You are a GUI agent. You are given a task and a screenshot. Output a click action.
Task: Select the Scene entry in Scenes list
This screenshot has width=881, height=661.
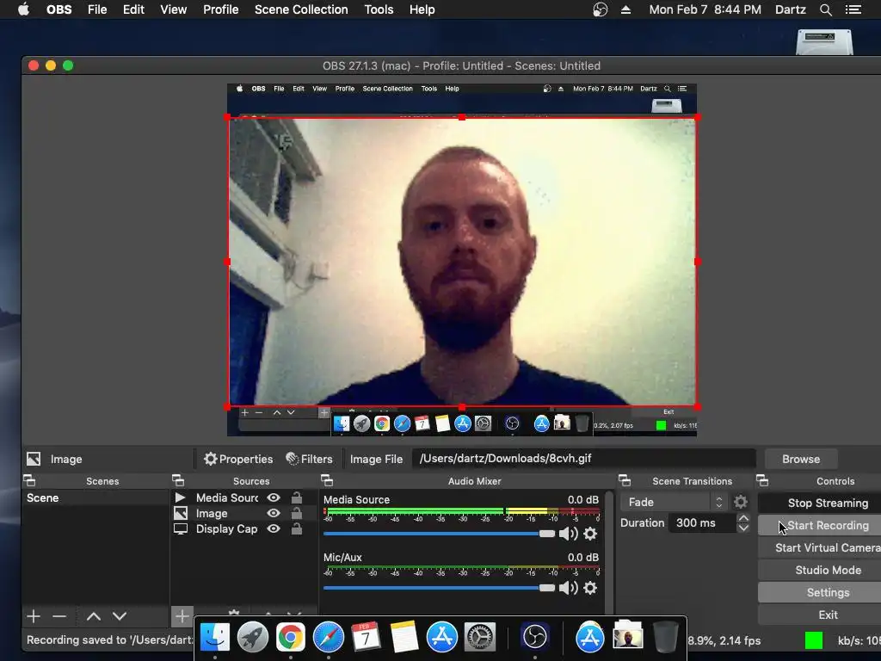coord(95,498)
